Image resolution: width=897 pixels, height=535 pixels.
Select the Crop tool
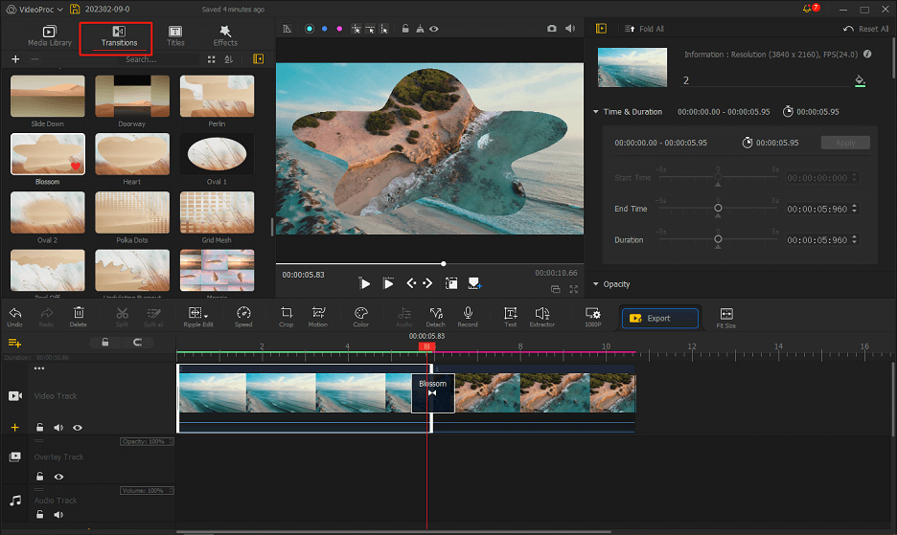[286, 317]
